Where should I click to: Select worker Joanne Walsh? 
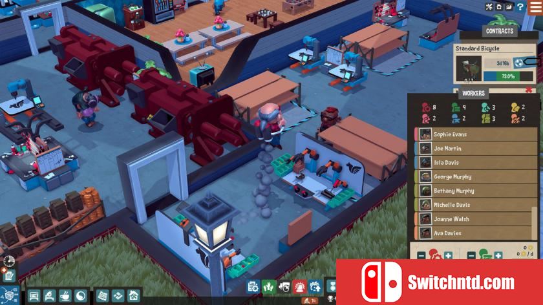[476, 219]
